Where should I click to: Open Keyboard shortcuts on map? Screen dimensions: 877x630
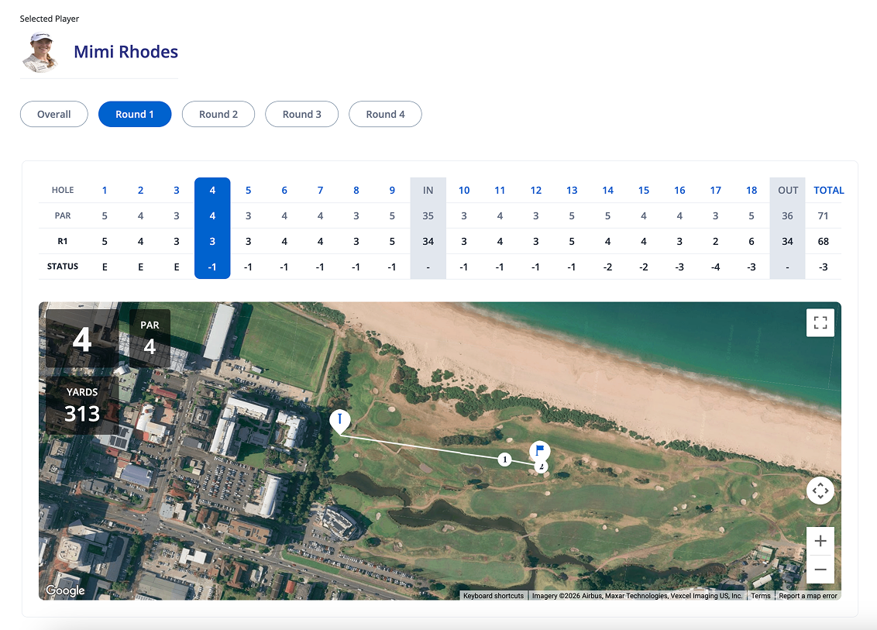[x=494, y=596]
